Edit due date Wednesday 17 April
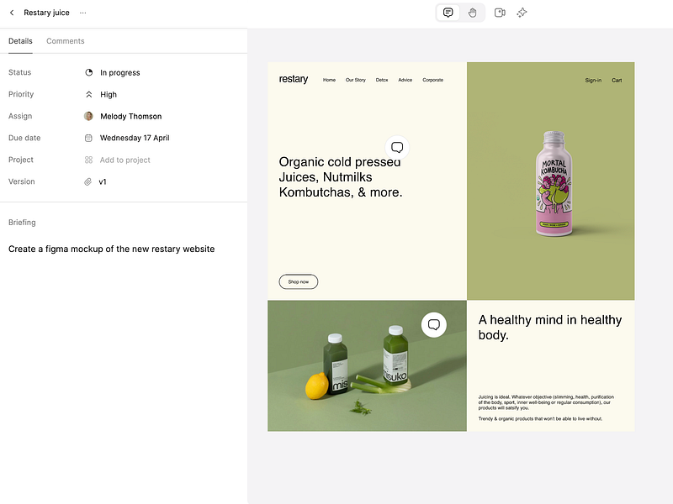673x504 pixels. pyautogui.click(x=135, y=138)
